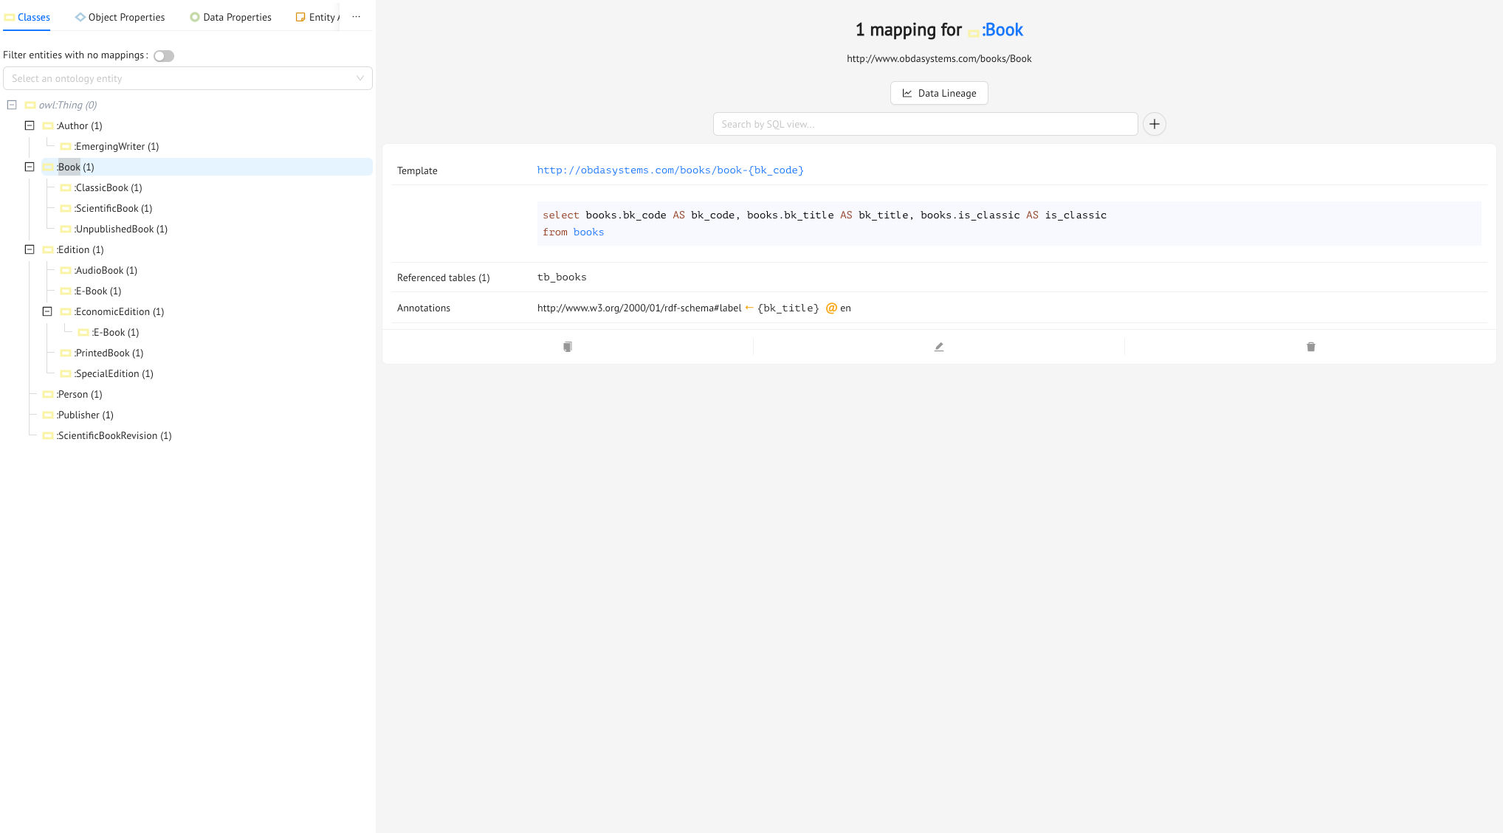Select the ClassicBook class in tree
This screenshot has height=833, width=1503.
coord(109,188)
